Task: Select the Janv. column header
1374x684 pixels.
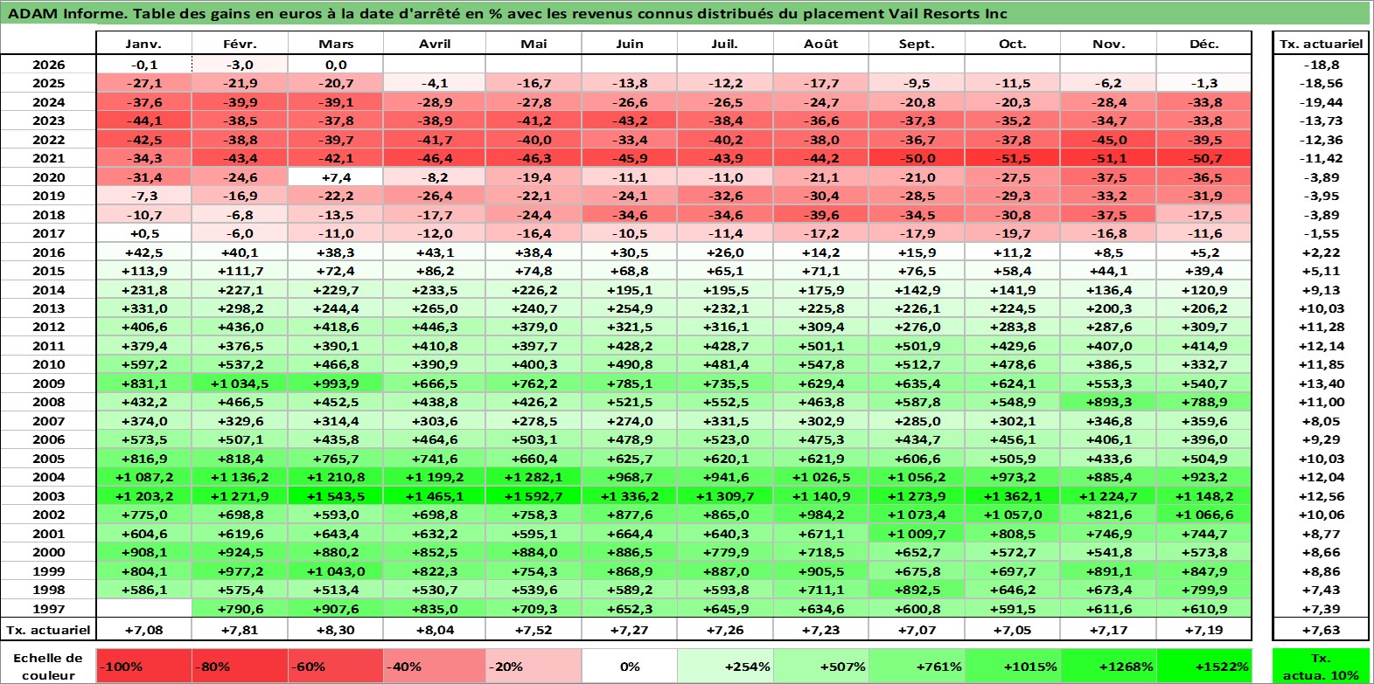Action: point(143,44)
